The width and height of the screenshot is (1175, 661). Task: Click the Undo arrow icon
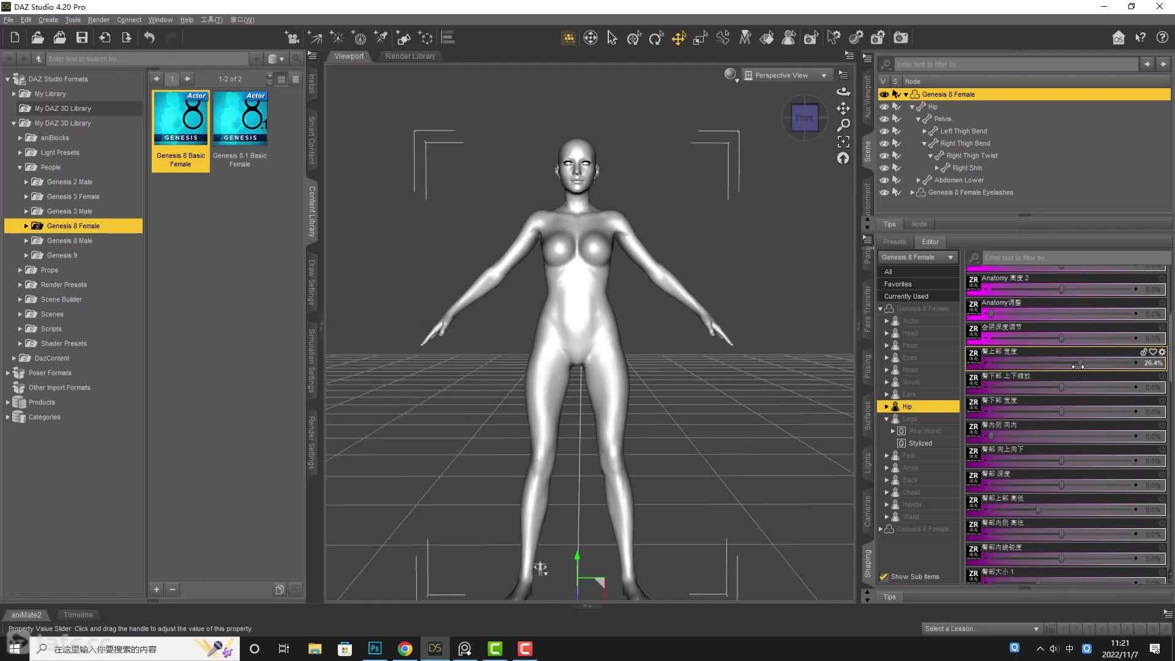(149, 38)
